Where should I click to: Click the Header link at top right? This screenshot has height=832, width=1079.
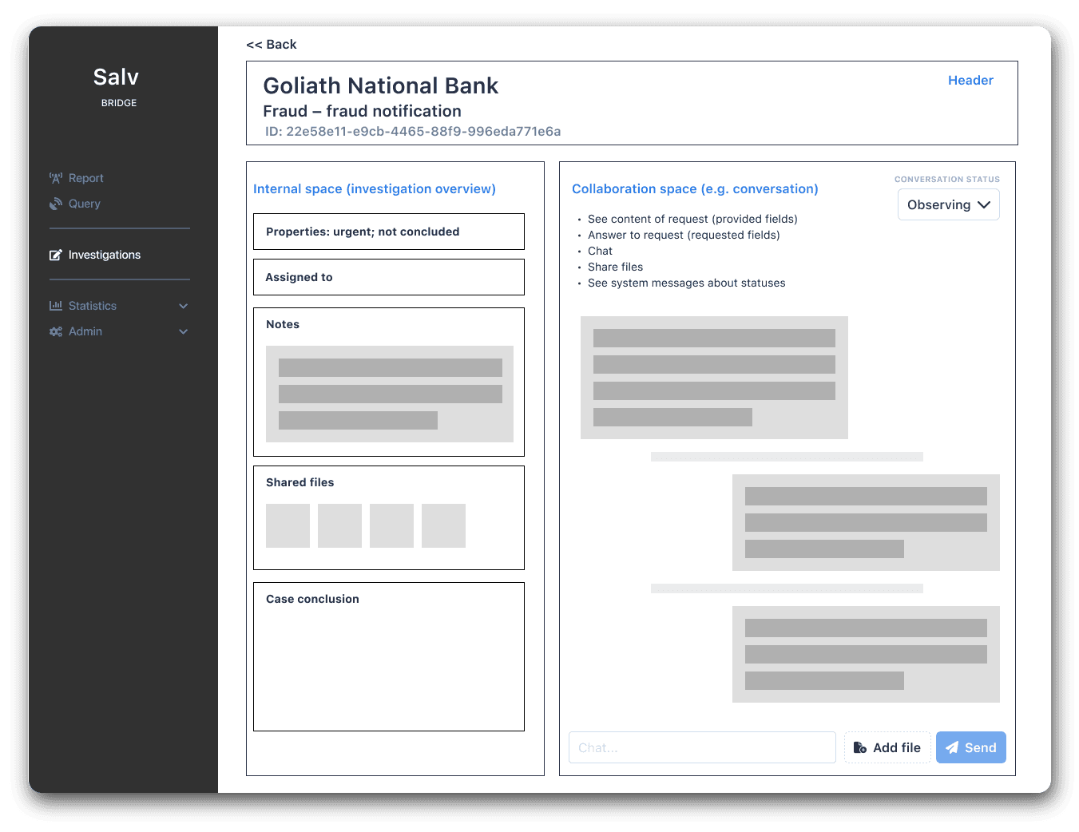[970, 81]
